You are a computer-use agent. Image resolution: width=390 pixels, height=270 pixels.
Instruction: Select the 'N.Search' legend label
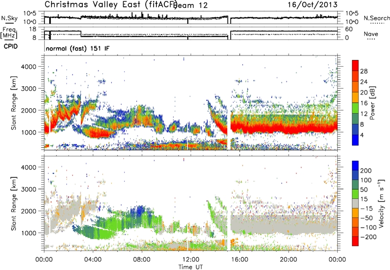tap(376, 18)
